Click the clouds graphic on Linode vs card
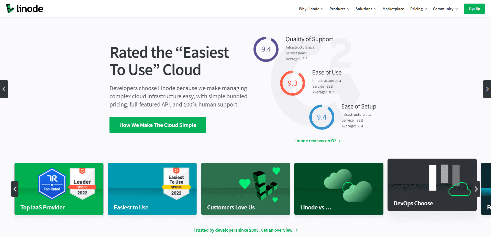Viewport: 497px width, 237px height. point(348,185)
